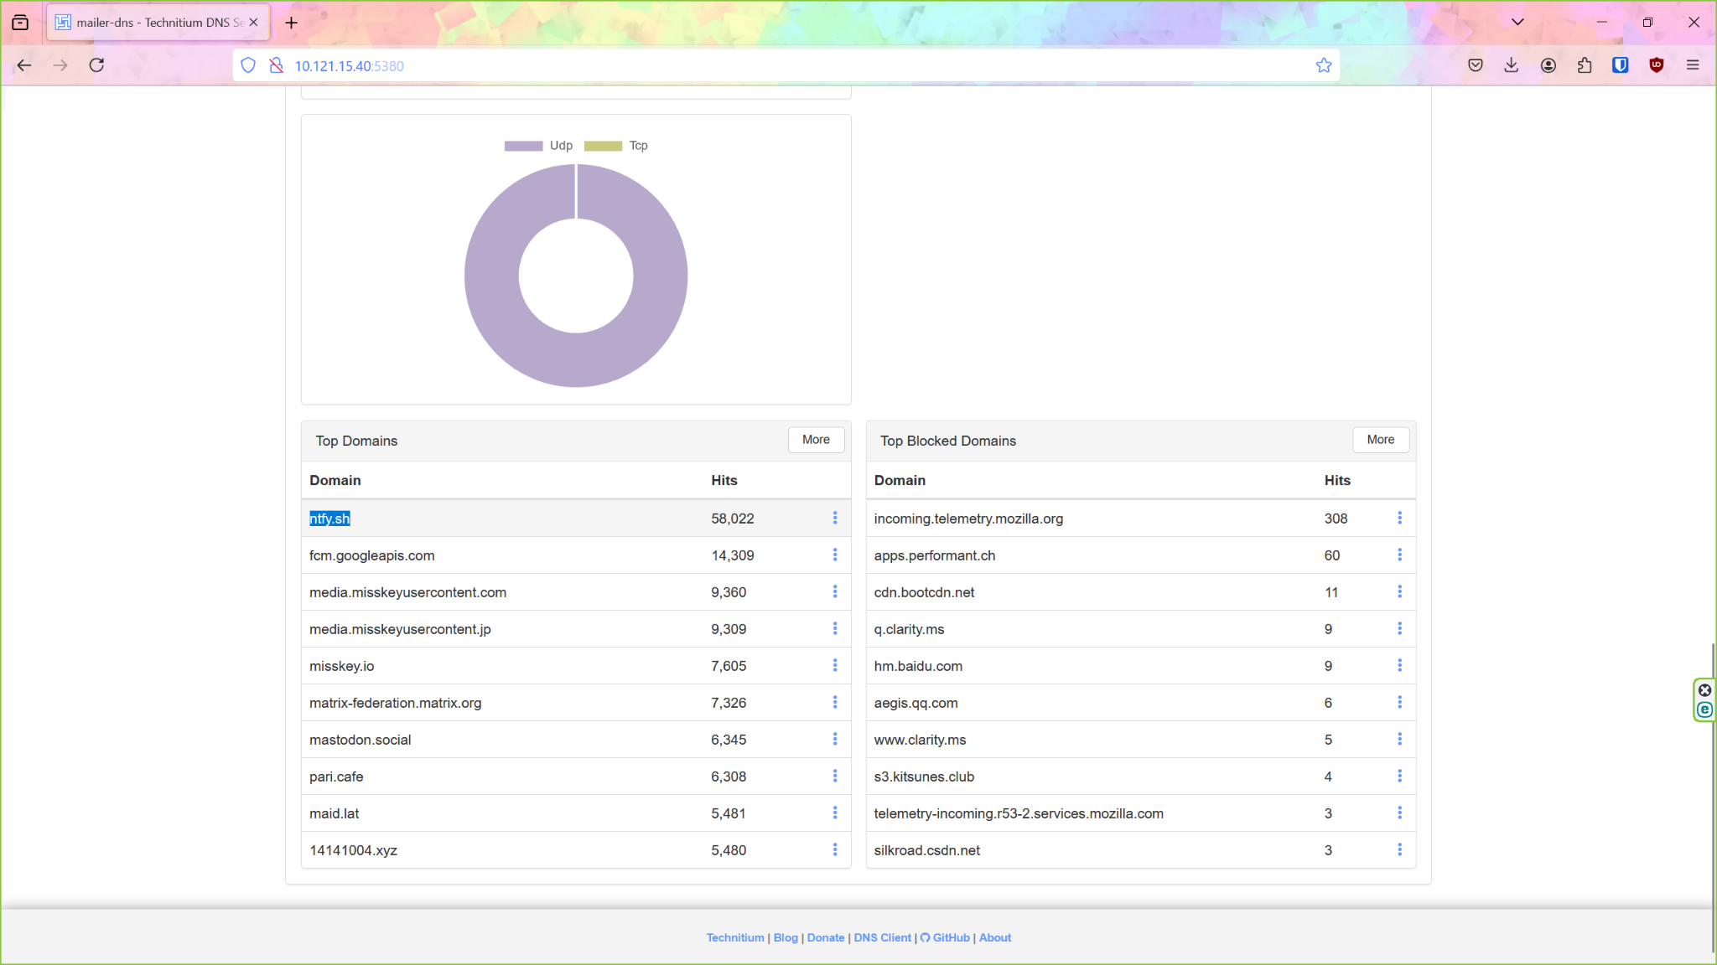
Task: Open options menu for telemetry-incoming.r53-2 row
Action: click(x=1399, y=813)
